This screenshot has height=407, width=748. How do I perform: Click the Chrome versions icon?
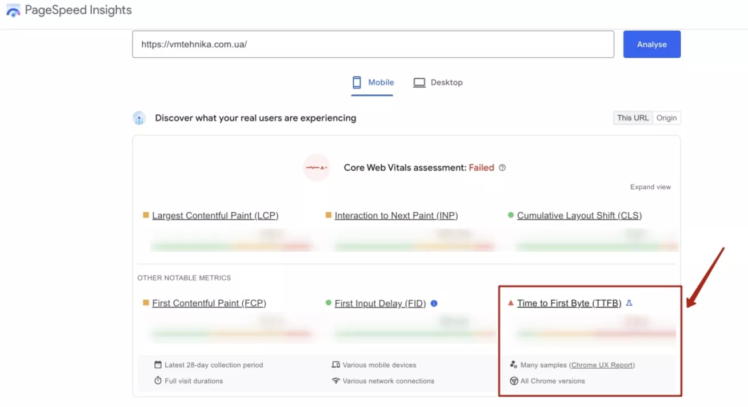pyautogui.click(x=514, y=381)
